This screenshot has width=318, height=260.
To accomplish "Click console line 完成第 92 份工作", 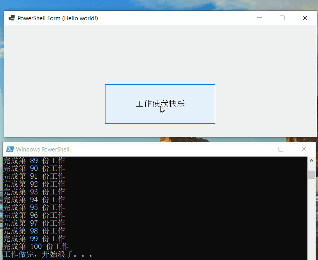I will coord(34,184).
